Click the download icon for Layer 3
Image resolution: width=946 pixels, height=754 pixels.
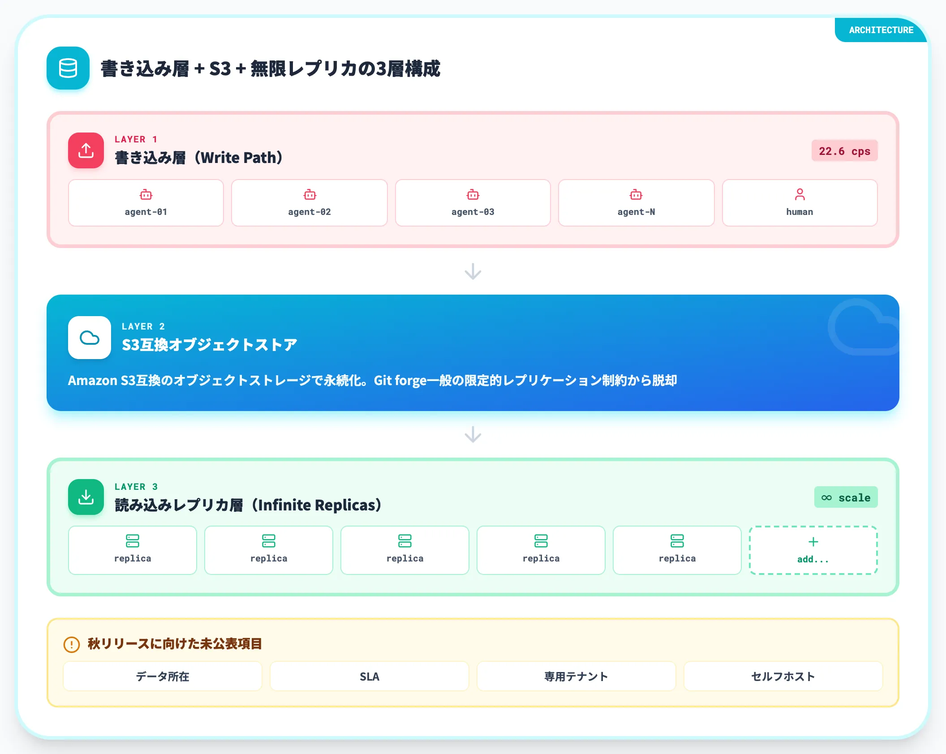coord(86,497)
